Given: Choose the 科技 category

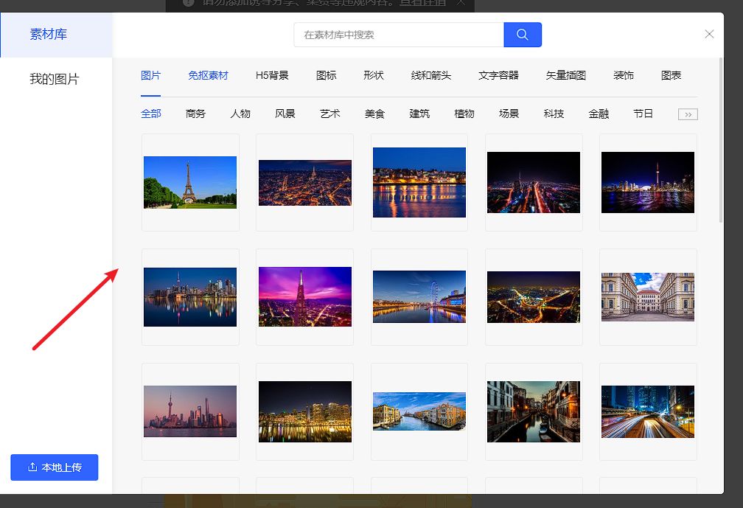Looking at the screenshot, I should [554, 114].
